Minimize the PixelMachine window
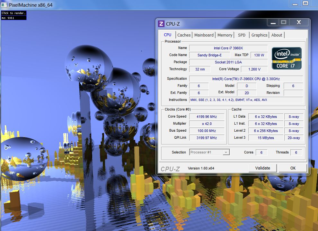The image size is (318, 231). click(294, 4)
